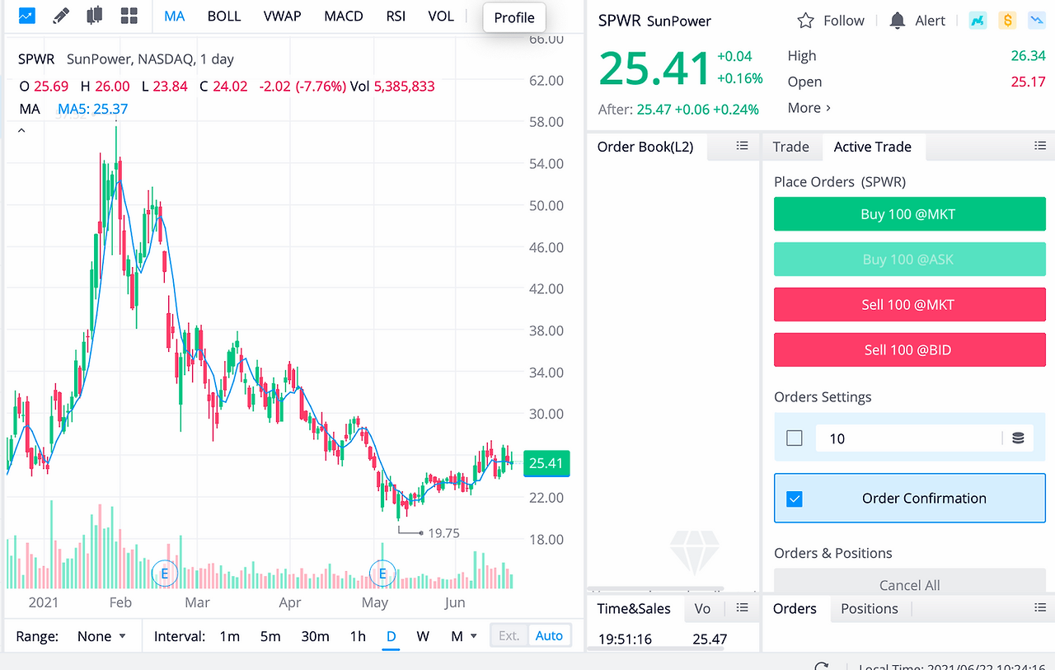
Task: Click Sell 100 @BID button
Action: click(909, 350)
